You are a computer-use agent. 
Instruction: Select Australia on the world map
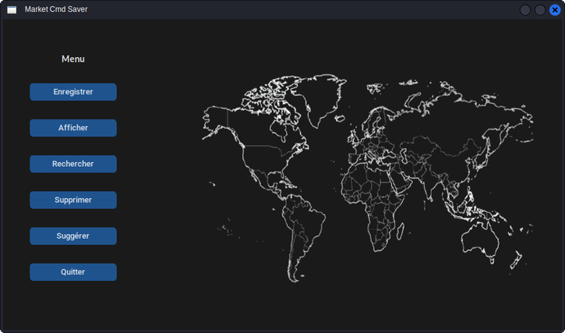(480, 240)
